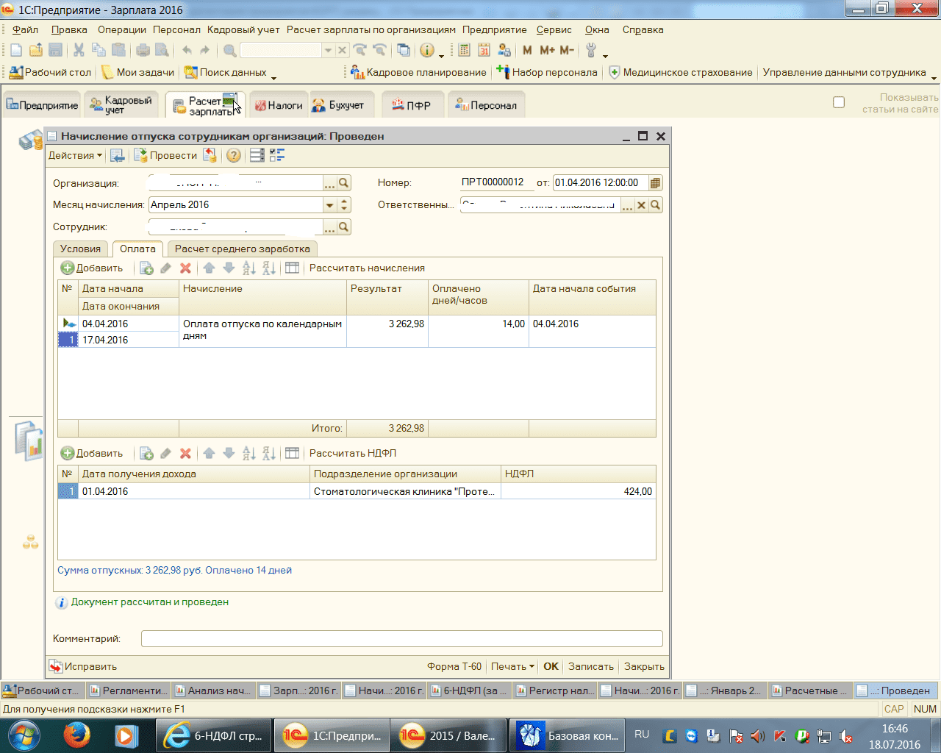Switch to the Расчет среднего заработка tab
The height and width of the screenshot is (753, 941).
(242, 249)
